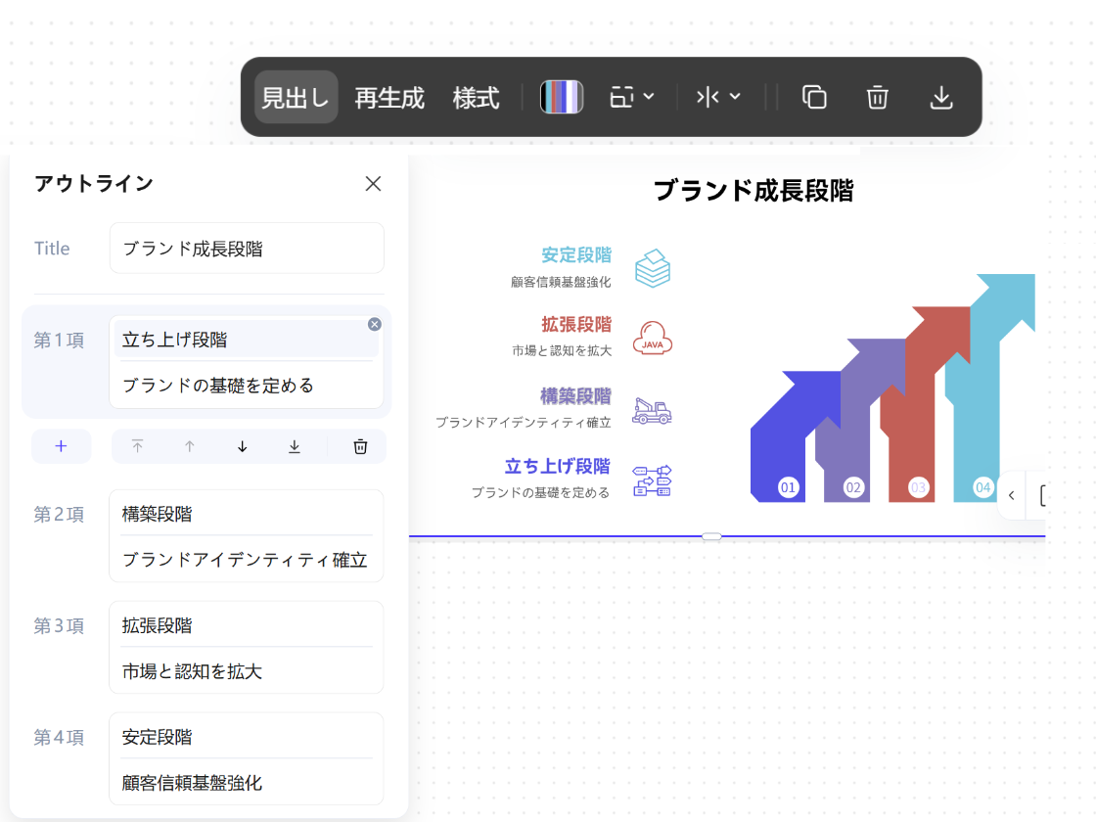Click the duplicate icon in the toolbar

point(813,97)
